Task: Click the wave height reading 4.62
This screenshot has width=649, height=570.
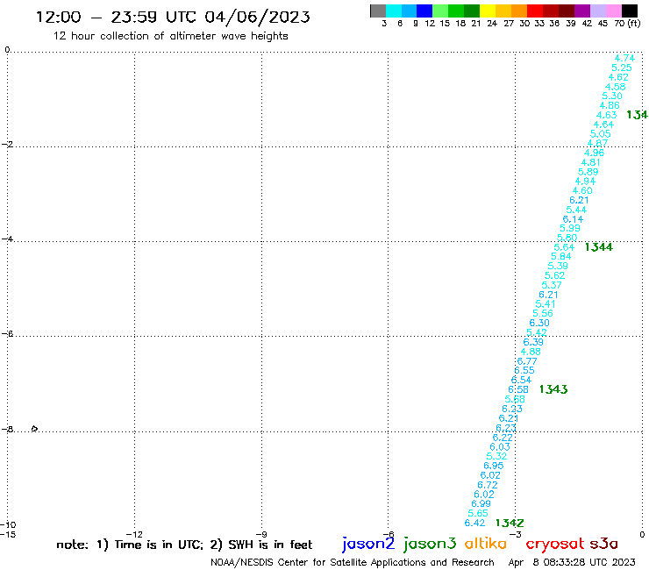Action: (x=618, y=77)
